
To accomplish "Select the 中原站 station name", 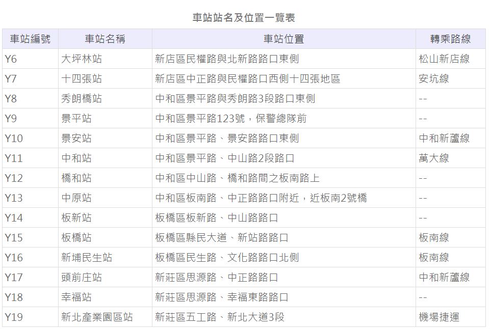I will (x=76, y=198).
